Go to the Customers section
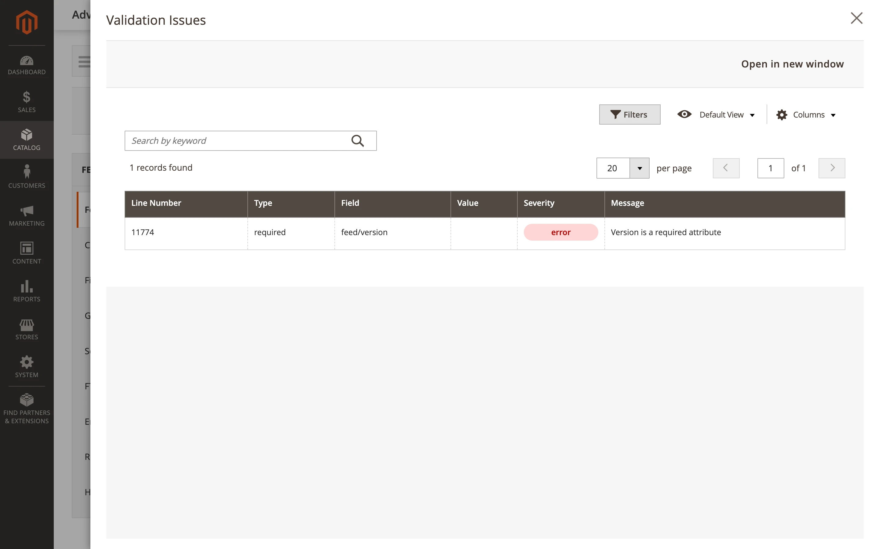The width and height of the screenshot is (879, 549). pyautogui.click(x=27, y=177)
